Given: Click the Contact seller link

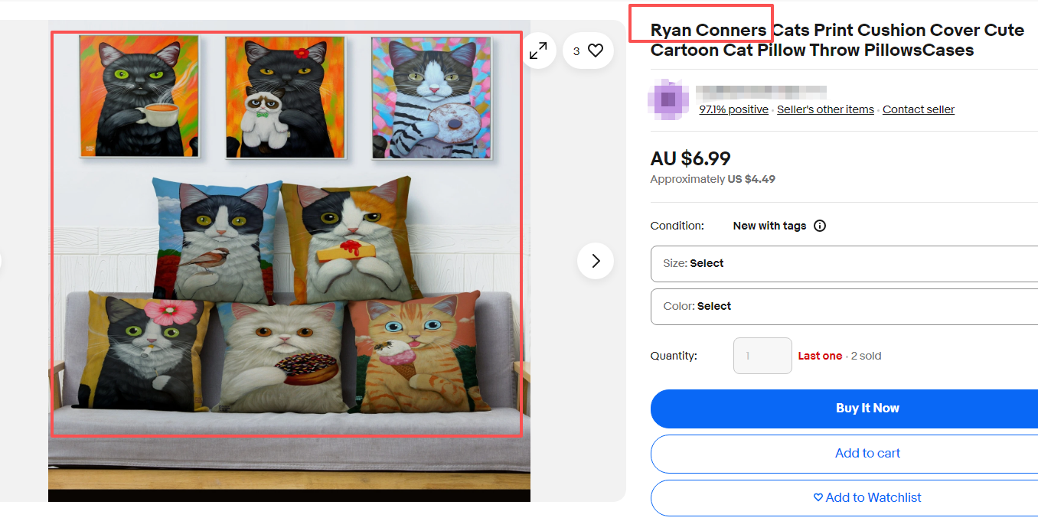Looking at the screenshot, I should click(918, 109).
